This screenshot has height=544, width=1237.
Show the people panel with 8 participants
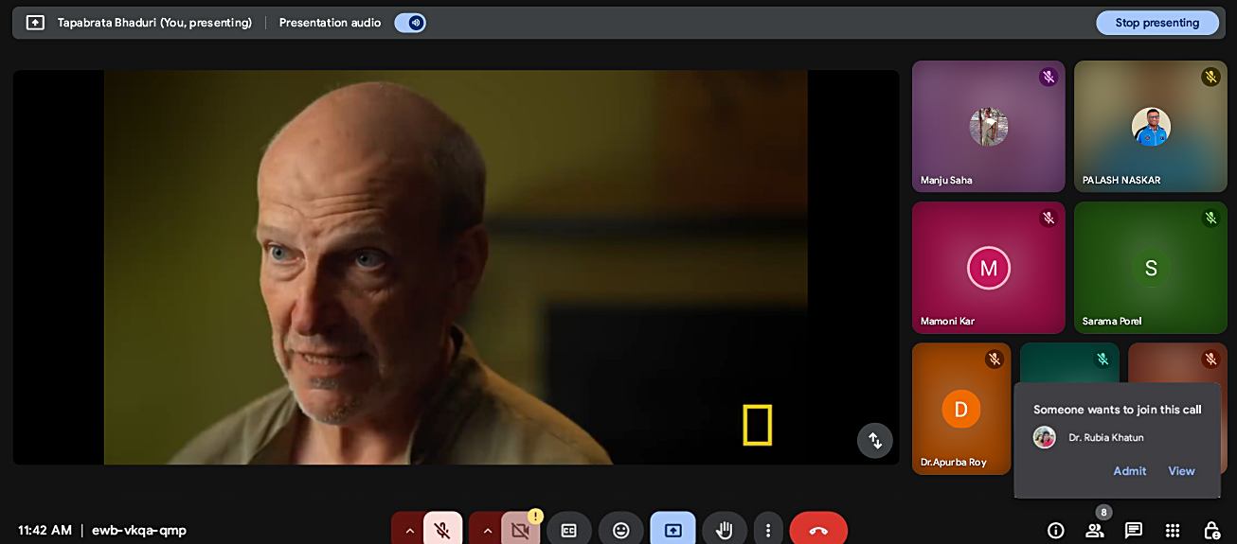[1095, 531]
